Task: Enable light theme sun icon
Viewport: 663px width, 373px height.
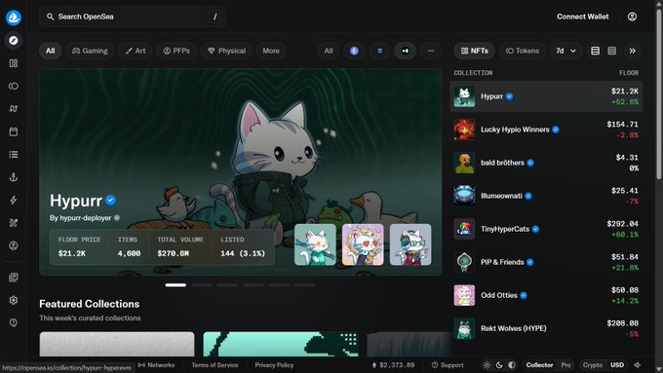Action: (x=487, y=365)
